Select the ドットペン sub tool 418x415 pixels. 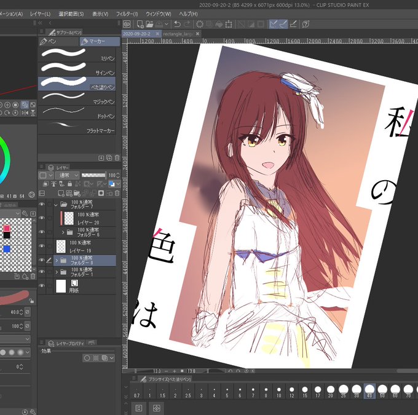pyautogui.click(x=77, y=113)
